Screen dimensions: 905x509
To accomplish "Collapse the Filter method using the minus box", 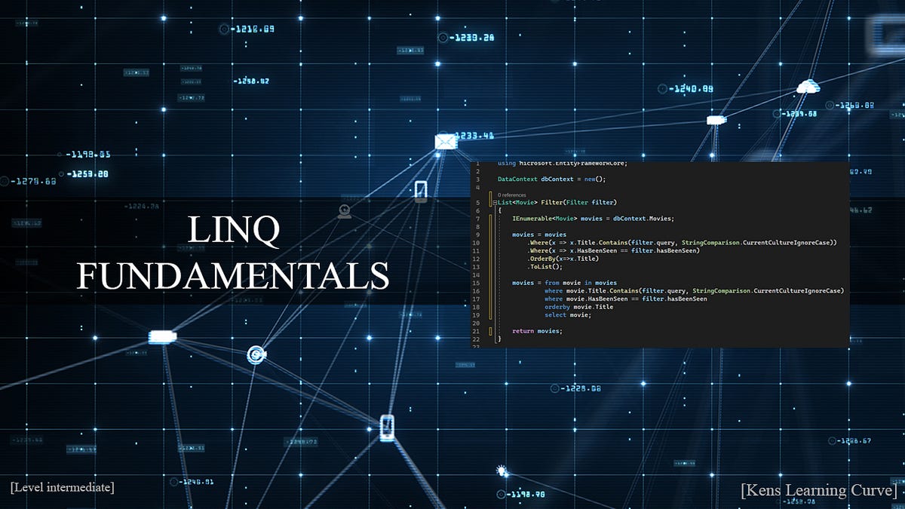I will (x=493, y=202).
